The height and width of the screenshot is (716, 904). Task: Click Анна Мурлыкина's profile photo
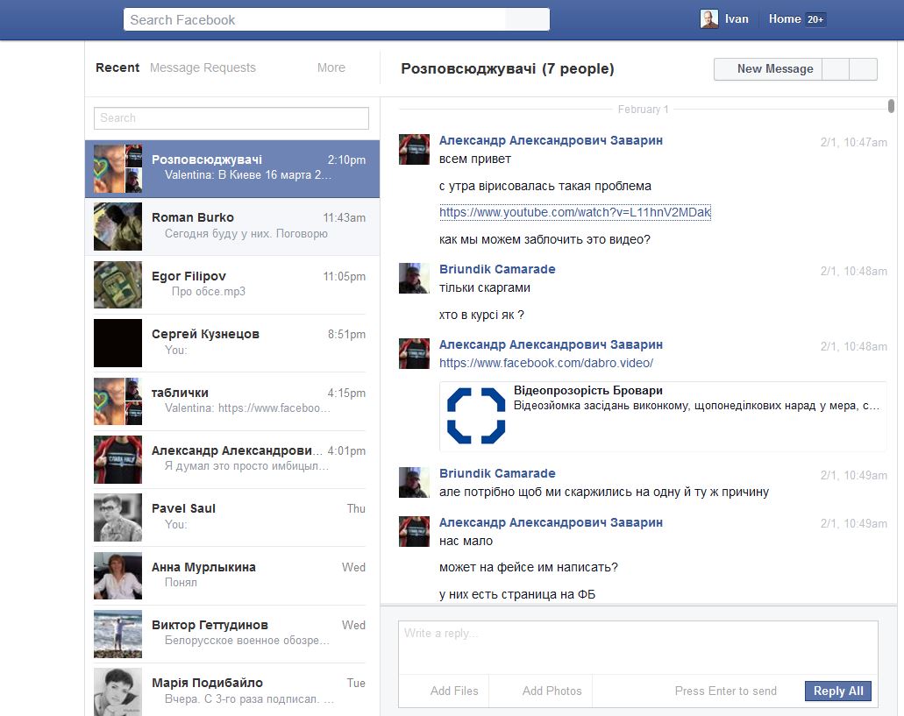117,576
